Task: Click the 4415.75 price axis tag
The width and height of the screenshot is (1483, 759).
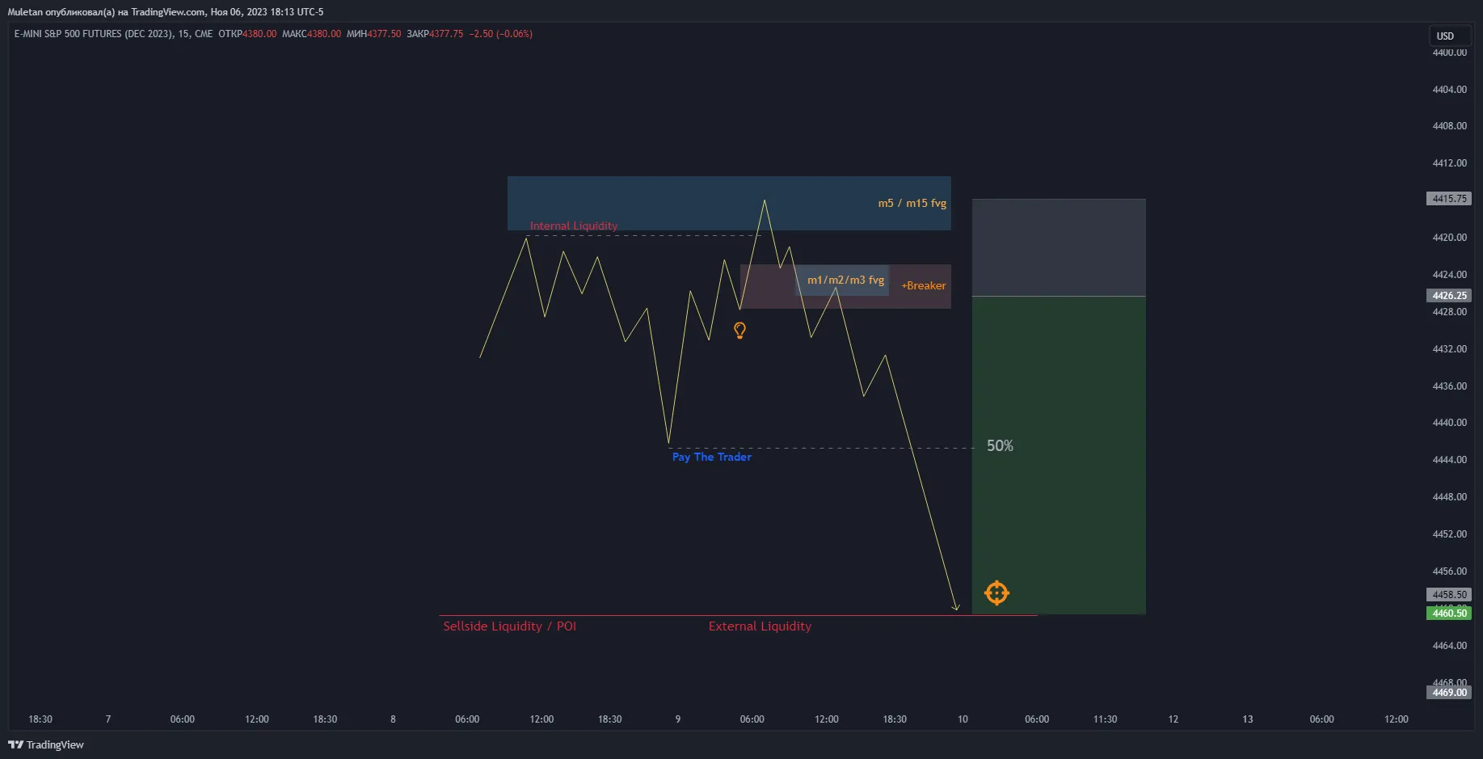Action: [x=1448, y=199]
